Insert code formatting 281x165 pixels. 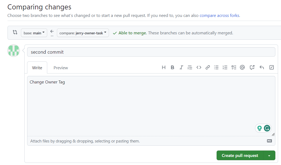(199, 68)
